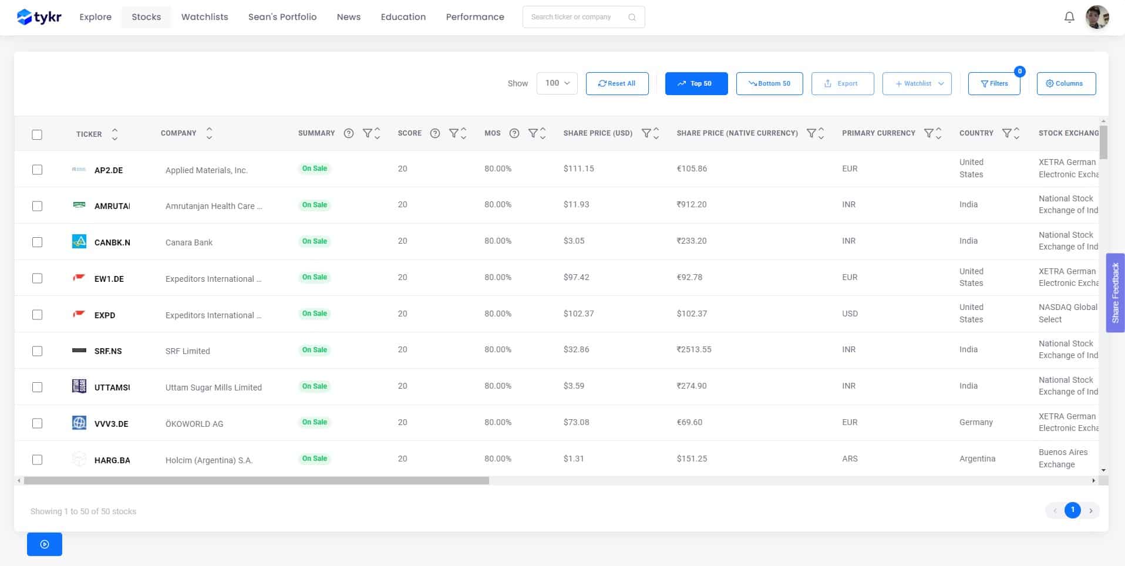1125x566 pixels.
Task: Open the notifications bell
Action: pyautogui.click(x=1069, y=17)
